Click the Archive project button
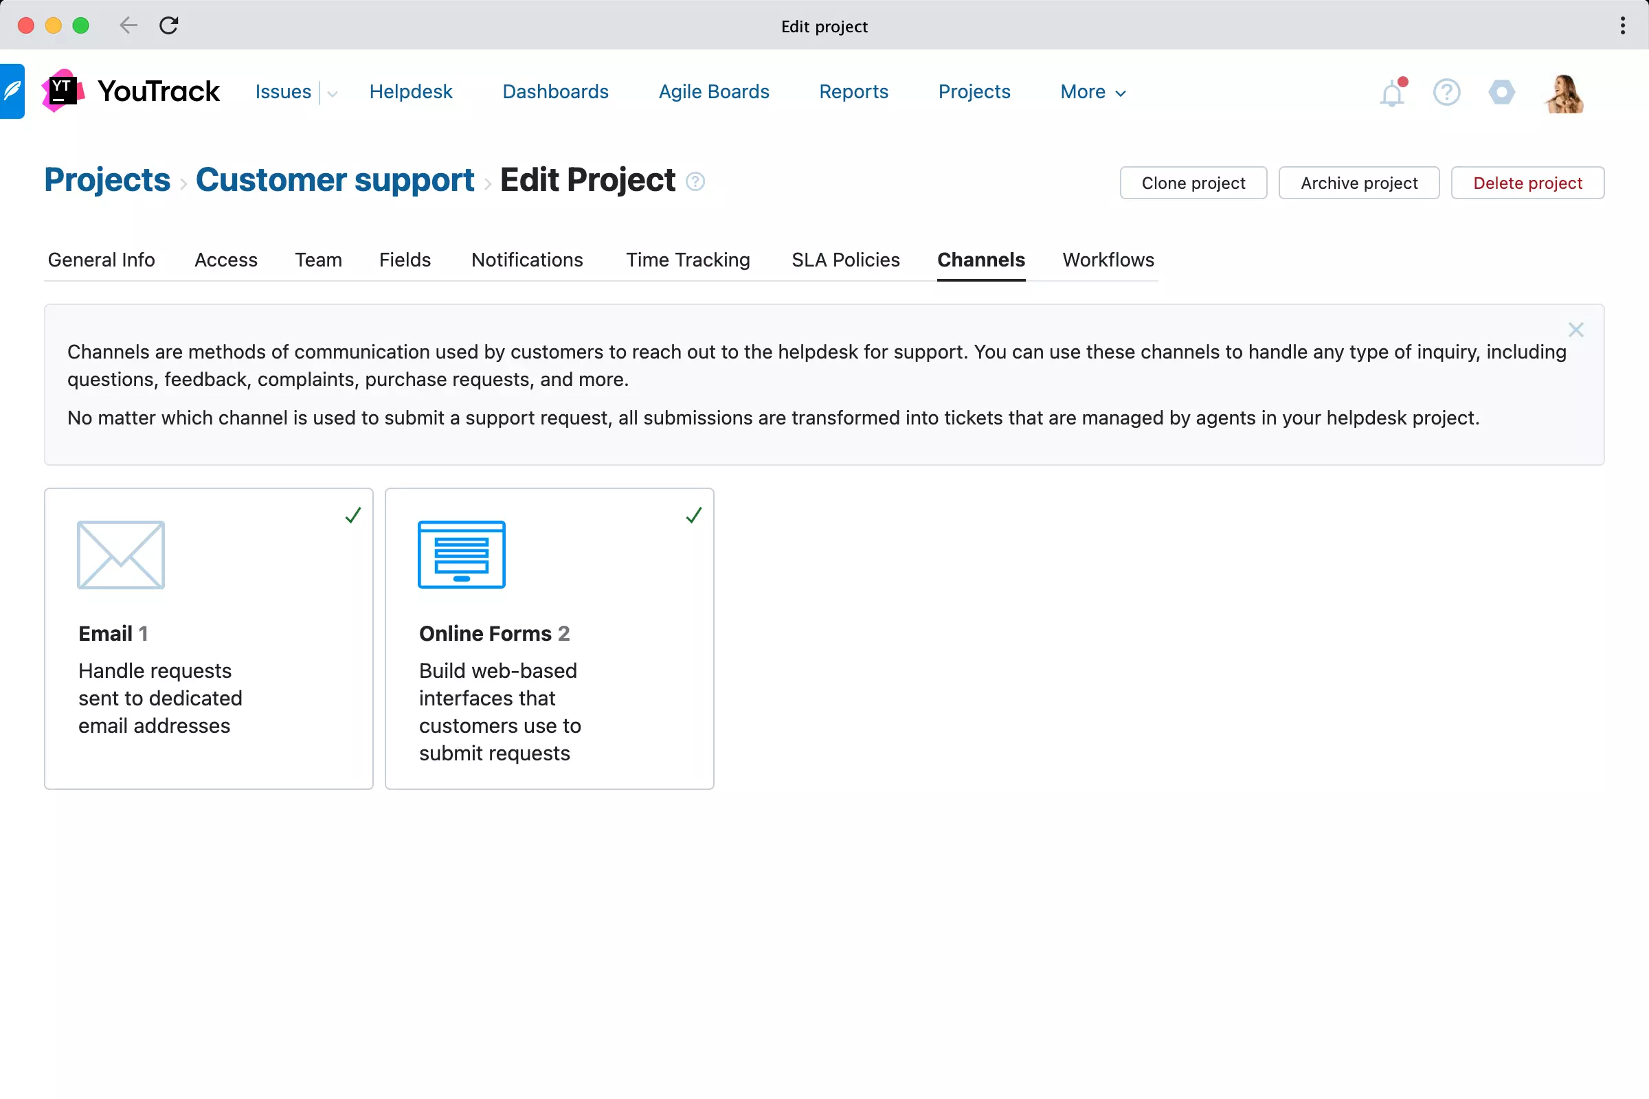 point(1359,182)
